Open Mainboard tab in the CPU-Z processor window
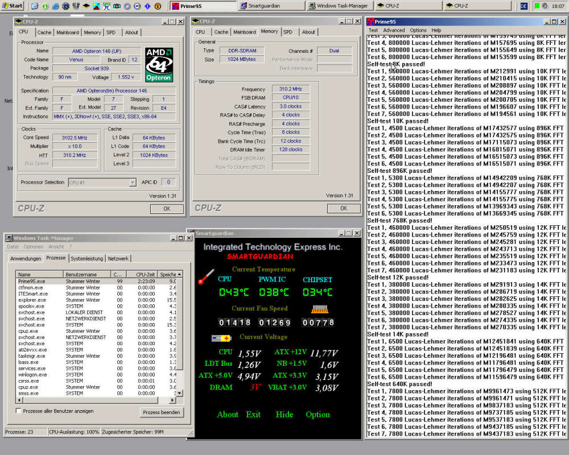569x455 pixels. click(x=68, y=32)
